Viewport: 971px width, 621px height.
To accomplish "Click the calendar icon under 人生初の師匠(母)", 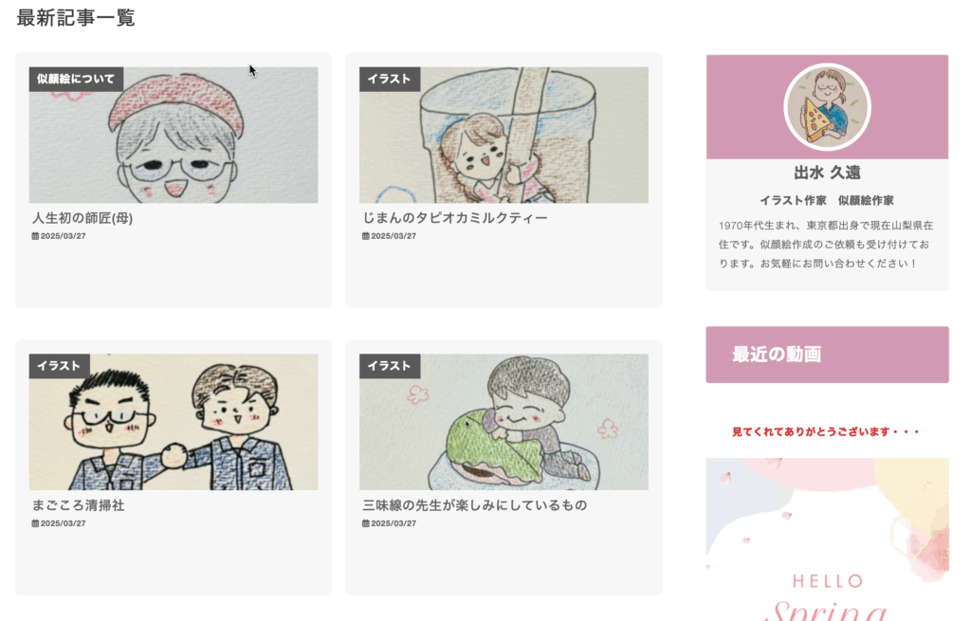I will pyautogui.click(x=35, y=236).
